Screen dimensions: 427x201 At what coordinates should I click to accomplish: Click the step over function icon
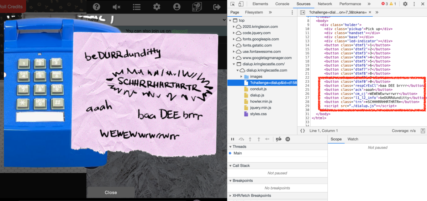coord(241,139)
